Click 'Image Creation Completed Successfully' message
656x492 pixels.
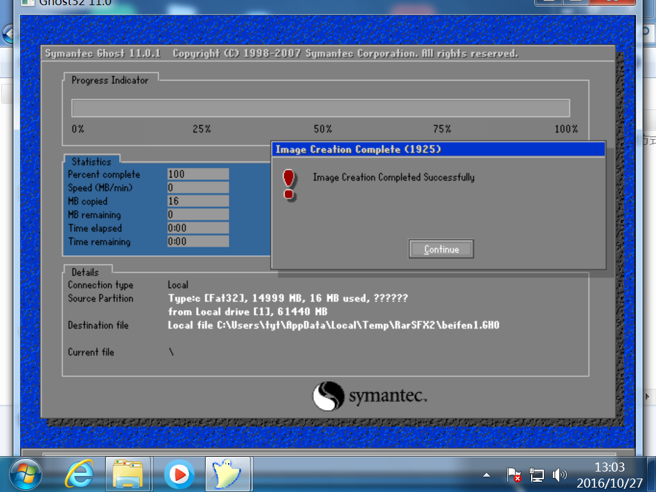tap(394, 177)
